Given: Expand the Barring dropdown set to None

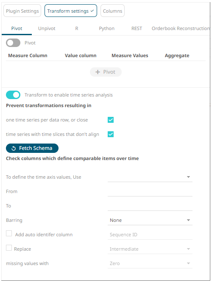Looking at the screenshot, I should [150, 220].
